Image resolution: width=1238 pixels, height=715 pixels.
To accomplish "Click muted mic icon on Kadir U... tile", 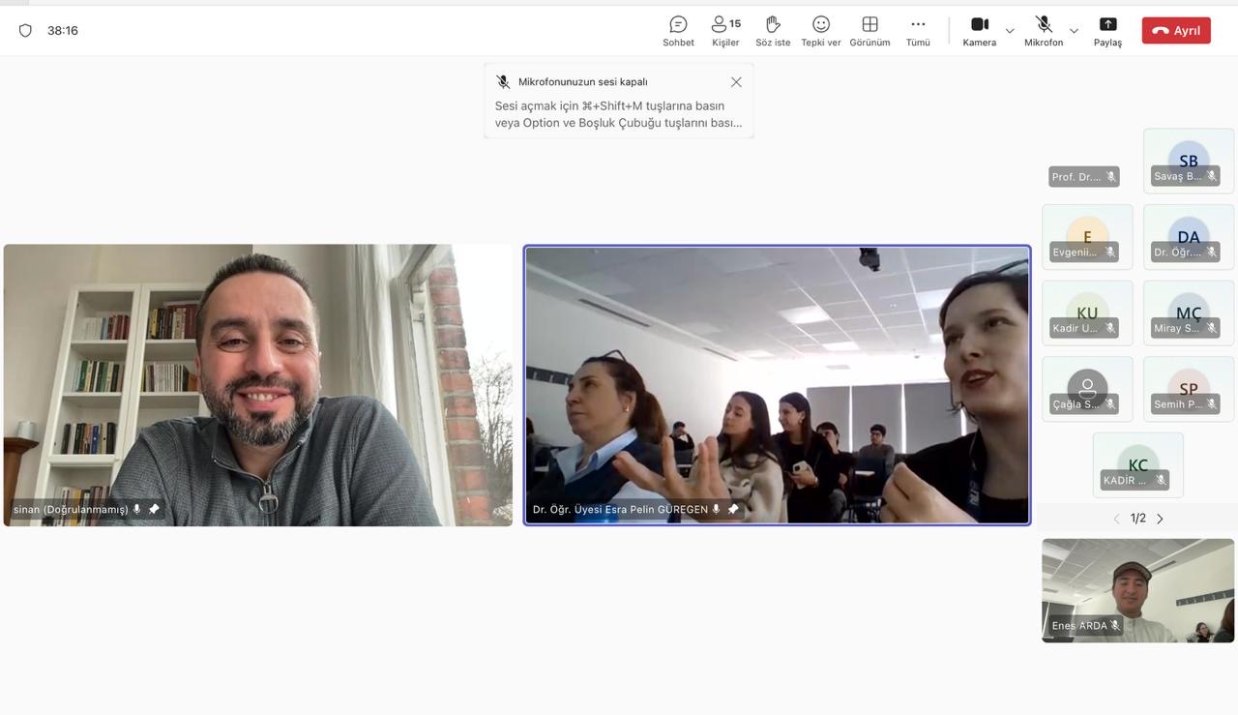I will tap(1110, 328).
